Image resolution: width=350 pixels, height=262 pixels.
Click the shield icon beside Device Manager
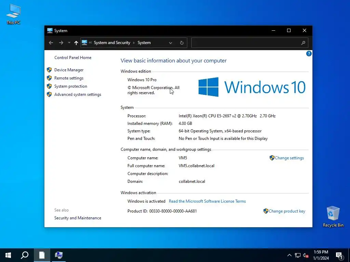[x=49, y=70]
